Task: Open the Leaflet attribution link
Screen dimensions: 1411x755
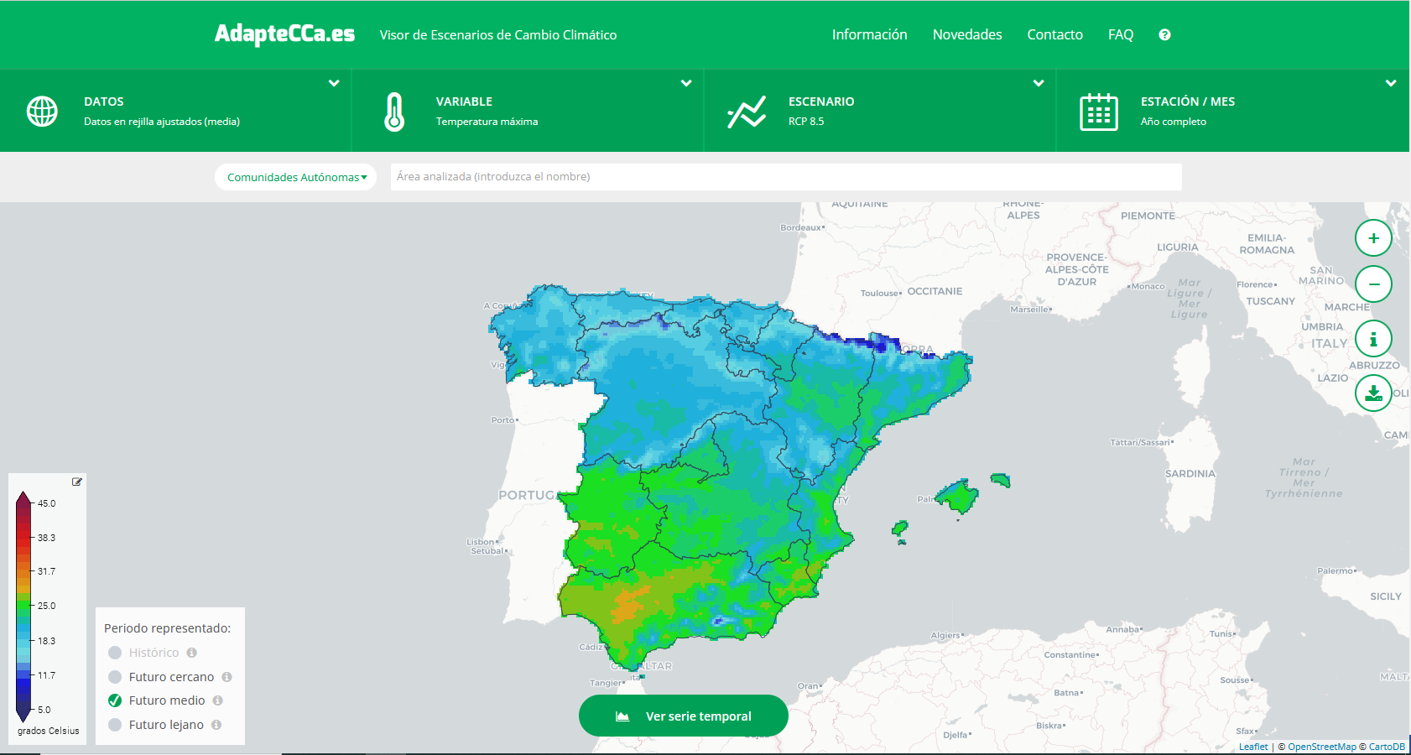Action: pyautogui.click(x=1253, y=747)
